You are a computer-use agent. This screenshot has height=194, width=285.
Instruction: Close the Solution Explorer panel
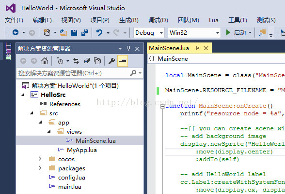click(137, 49)
